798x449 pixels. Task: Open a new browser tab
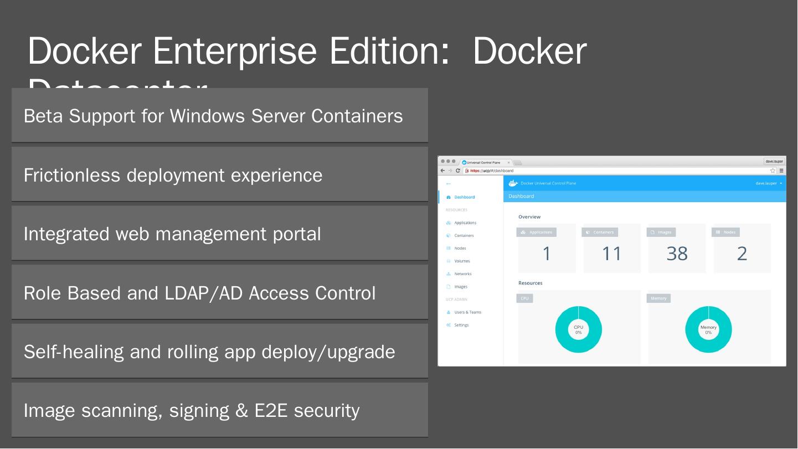tap(518, 162)
